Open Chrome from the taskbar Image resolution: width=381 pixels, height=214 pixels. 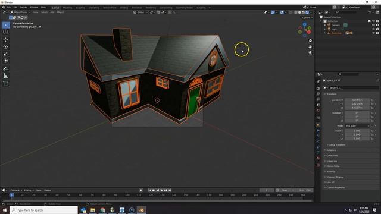click(102, 210)
